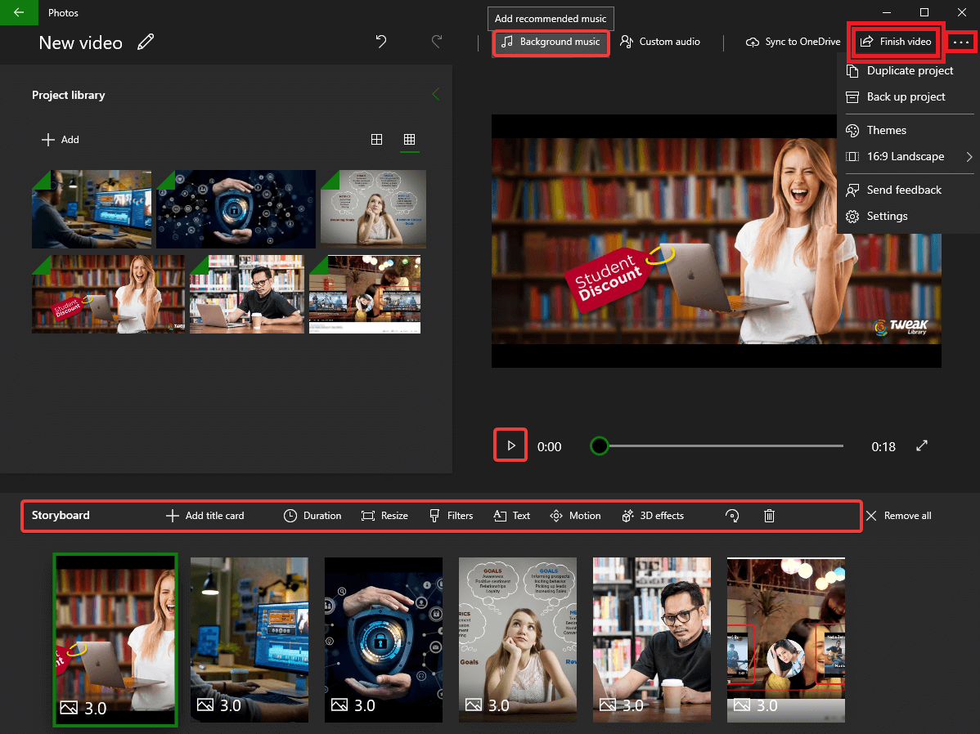The height and width of the screenshot is (734, 980).
Task: Redo the last edit
Action: coord(437,41)
